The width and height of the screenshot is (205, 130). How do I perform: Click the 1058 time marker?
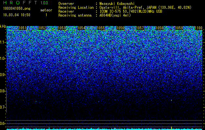(x=159, y=28)
